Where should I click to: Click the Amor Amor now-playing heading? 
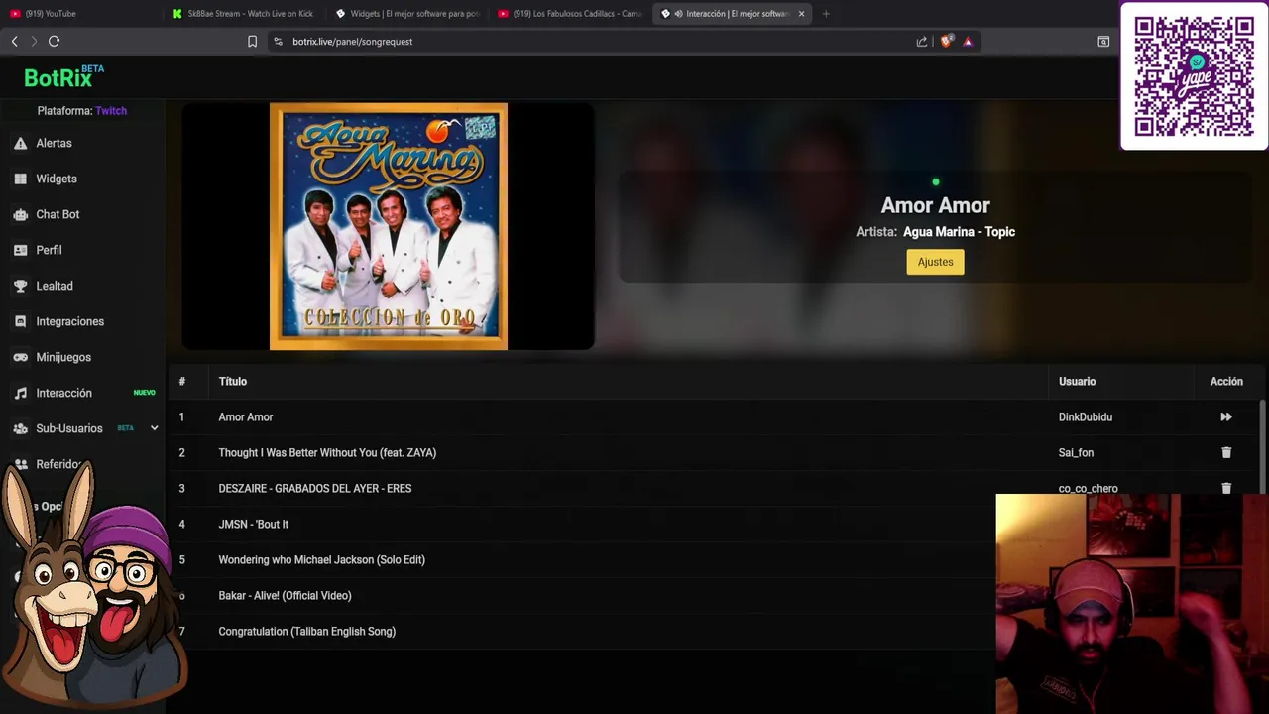(x=935, y=205)
